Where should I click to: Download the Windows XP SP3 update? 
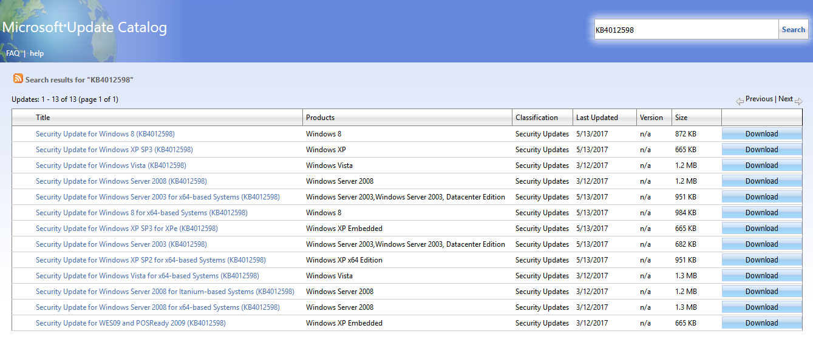pyautogui.click(x=761, y=150)
